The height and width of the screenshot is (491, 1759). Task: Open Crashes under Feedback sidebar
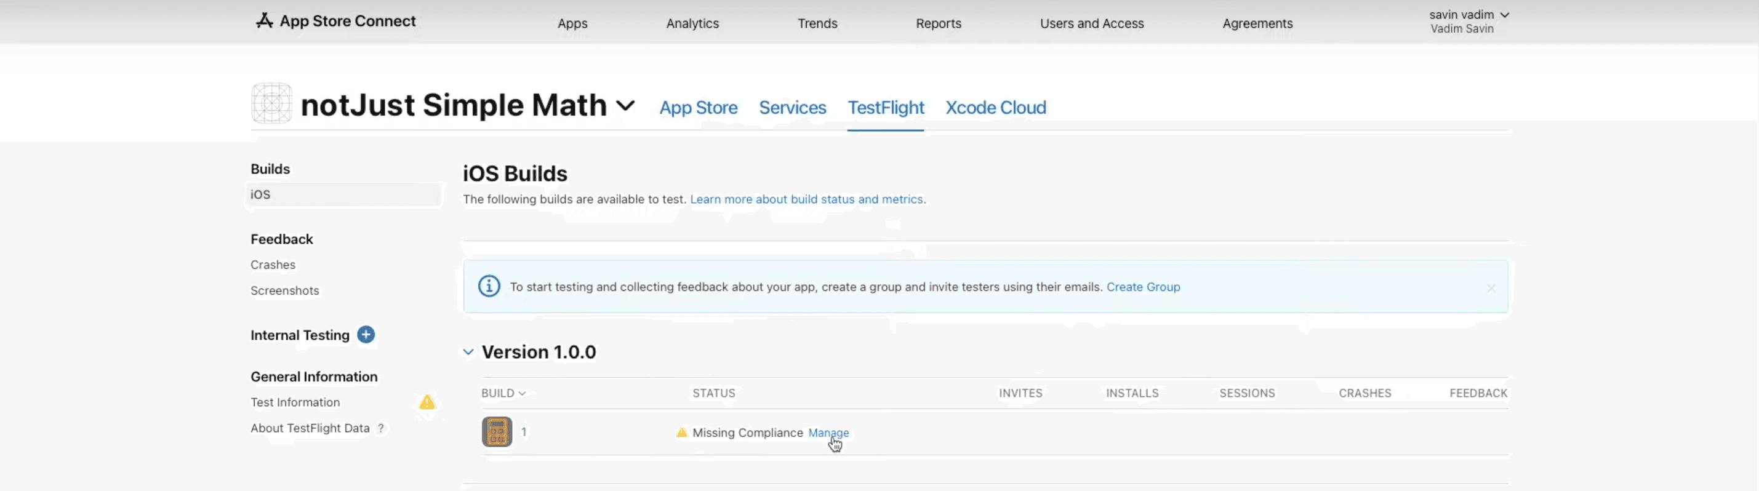click(273, 265)
